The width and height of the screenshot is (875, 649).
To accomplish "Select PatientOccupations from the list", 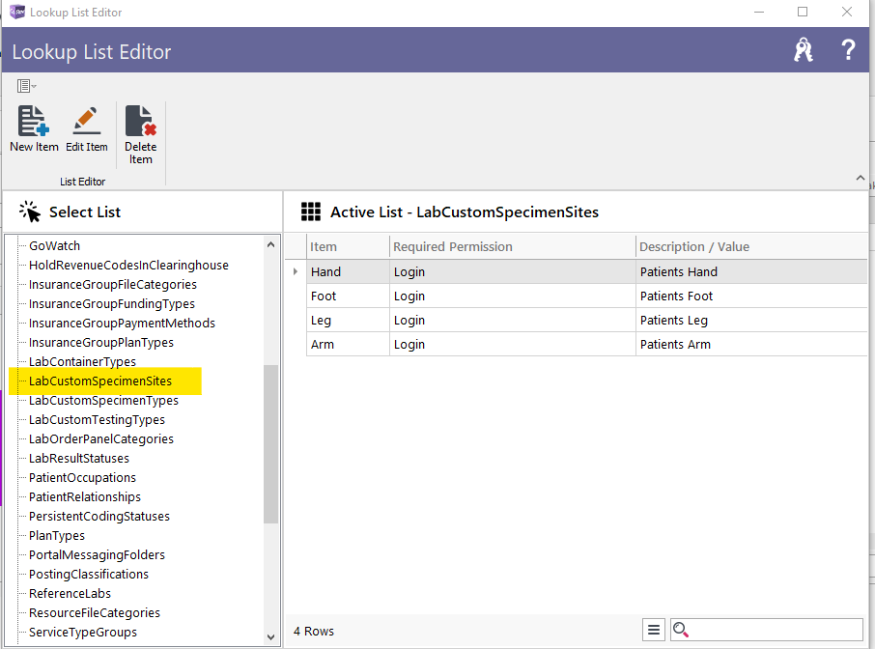I will point(80,477).
